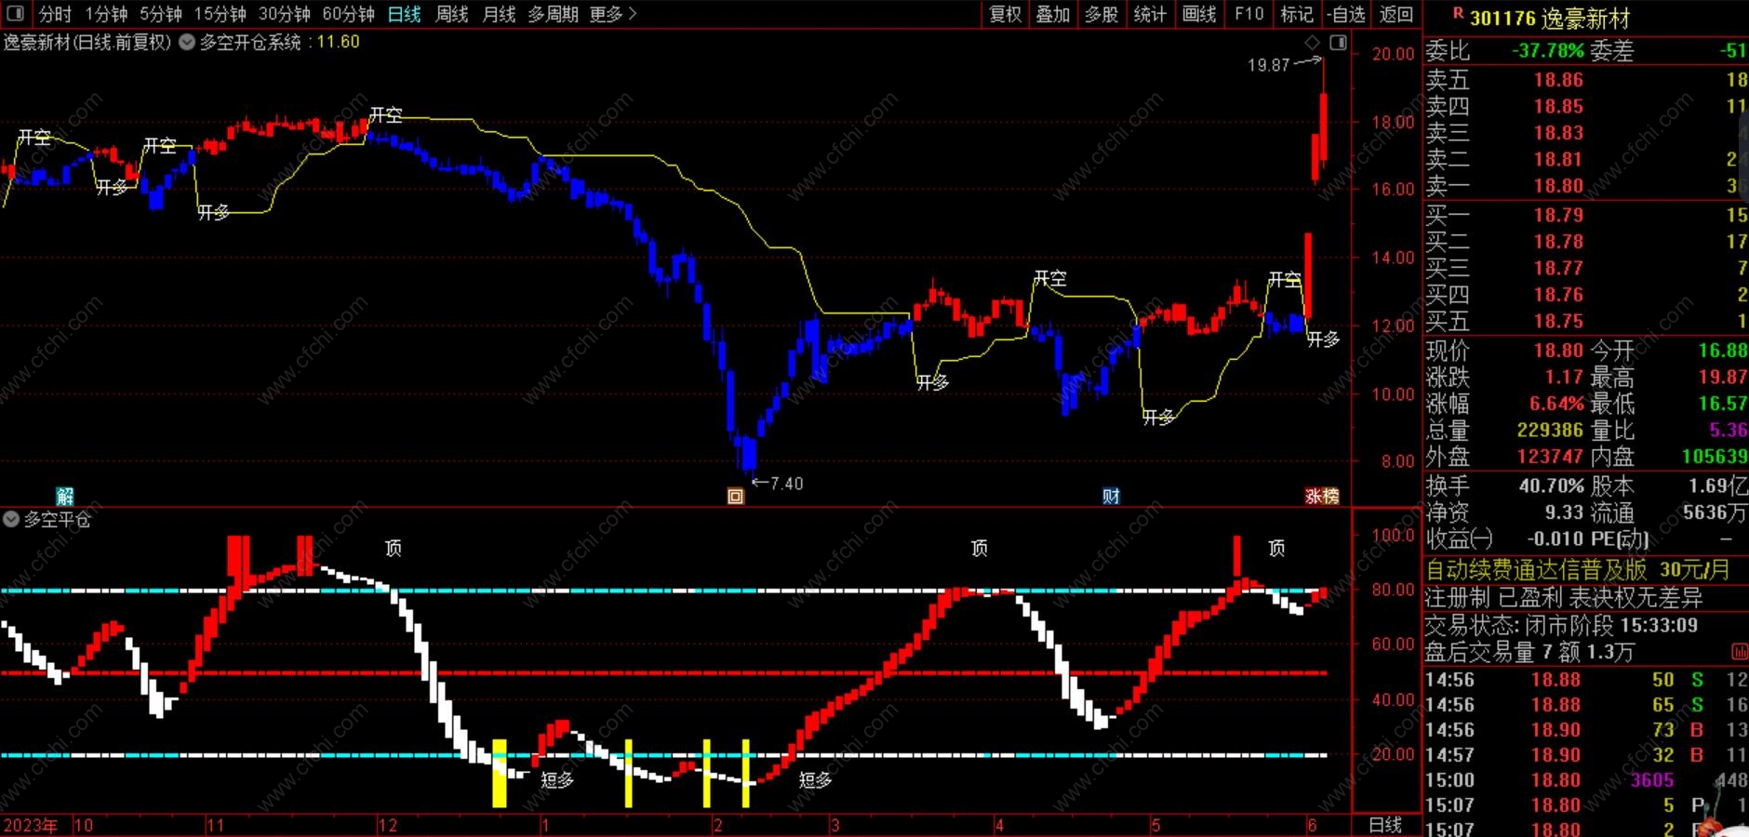This screenshot has height=837, width=1749.
Task: Expand the 多空开仓系统 main indicator dropdown
Action: (187, 42)
